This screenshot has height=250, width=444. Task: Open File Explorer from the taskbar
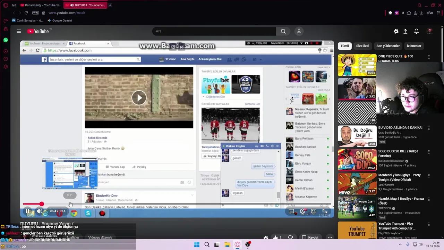point(227,244)
